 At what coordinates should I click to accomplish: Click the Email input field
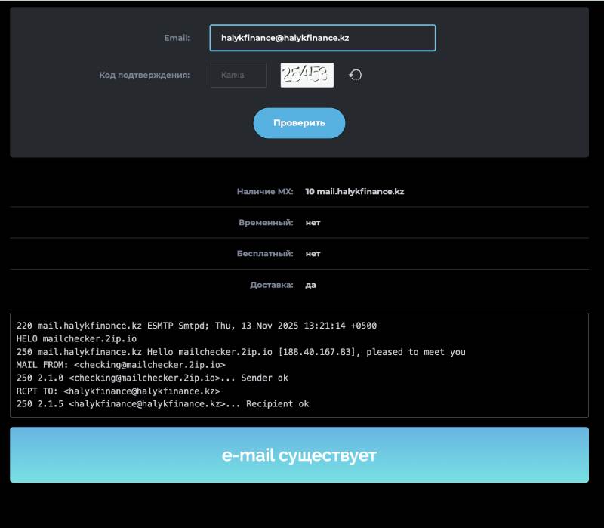(322, 38)
